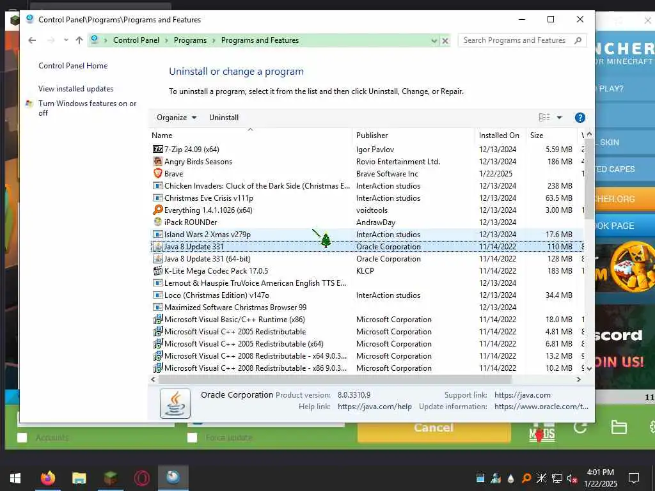Image resolution: width=655 pixels, height=491 pixels.
Task: Click the search magnifier in Search Programs box
Action: 578,40
